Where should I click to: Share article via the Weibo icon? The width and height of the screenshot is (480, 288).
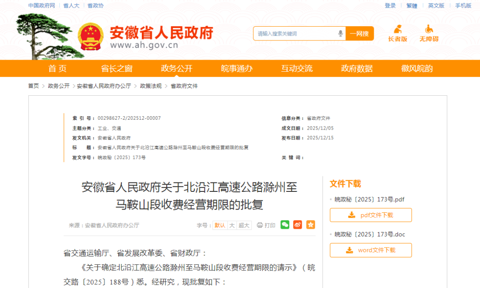(298, 225)
